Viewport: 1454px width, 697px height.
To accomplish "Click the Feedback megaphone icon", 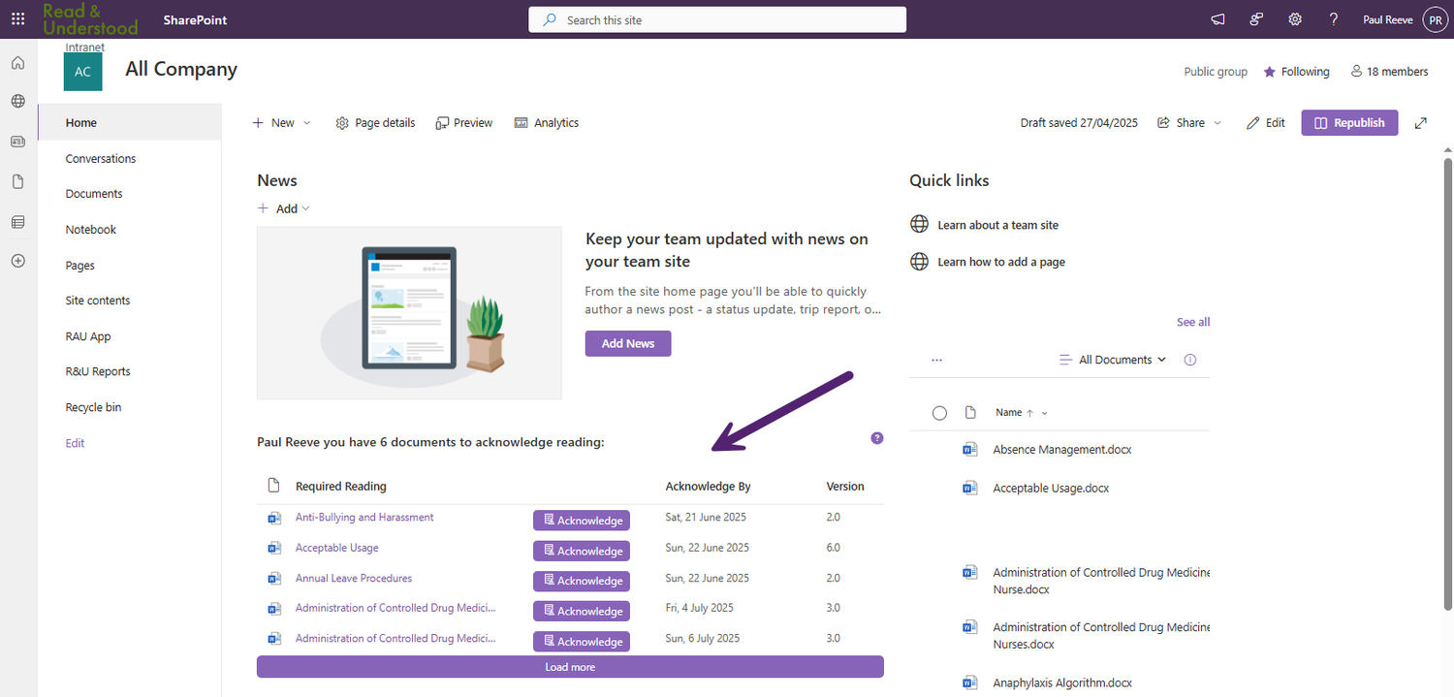I will coord(1217,18).
